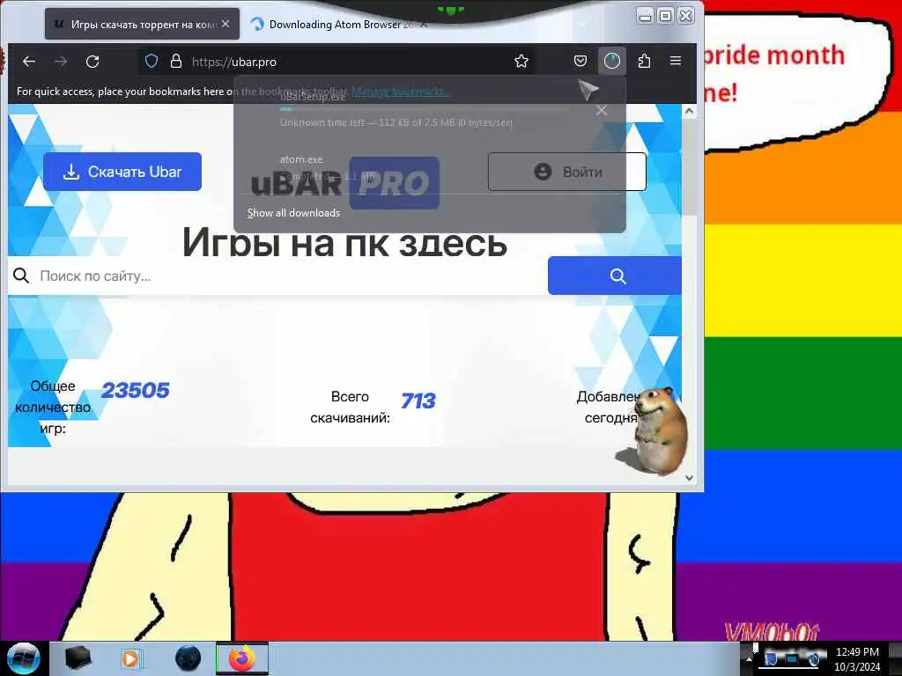Reload the ubar.pro page
Screen dimensions: 902x676
pyautogui.click(x=92, y=62)
